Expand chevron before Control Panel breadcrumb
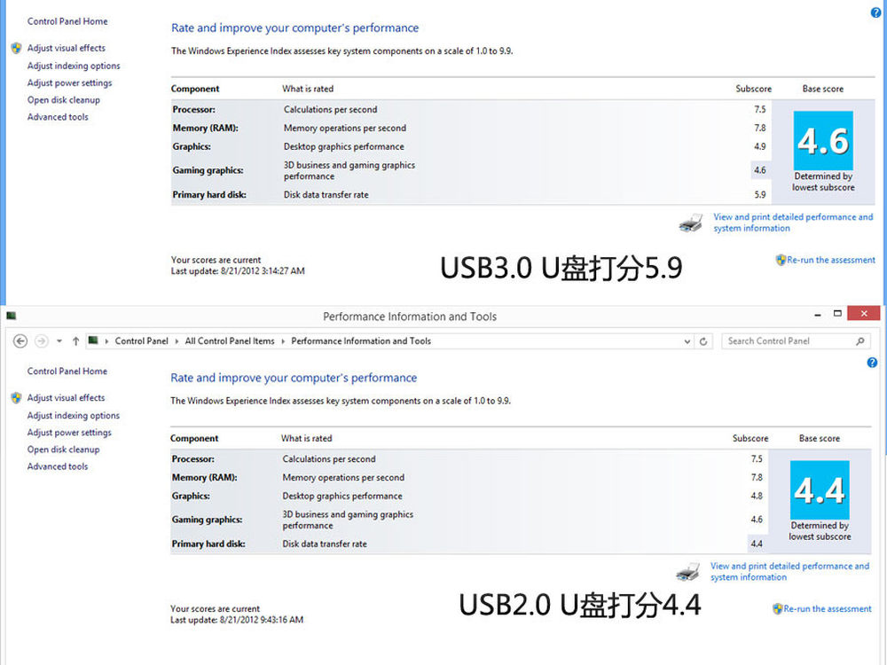The image size is (887, 665). (106, 341)
